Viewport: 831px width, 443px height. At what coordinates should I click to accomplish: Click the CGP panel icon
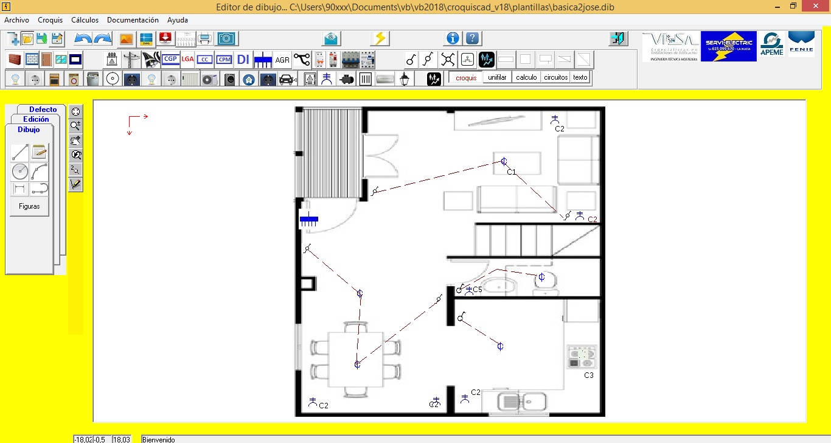170,60
